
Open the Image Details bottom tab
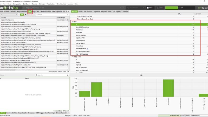[x=22, y=113]
